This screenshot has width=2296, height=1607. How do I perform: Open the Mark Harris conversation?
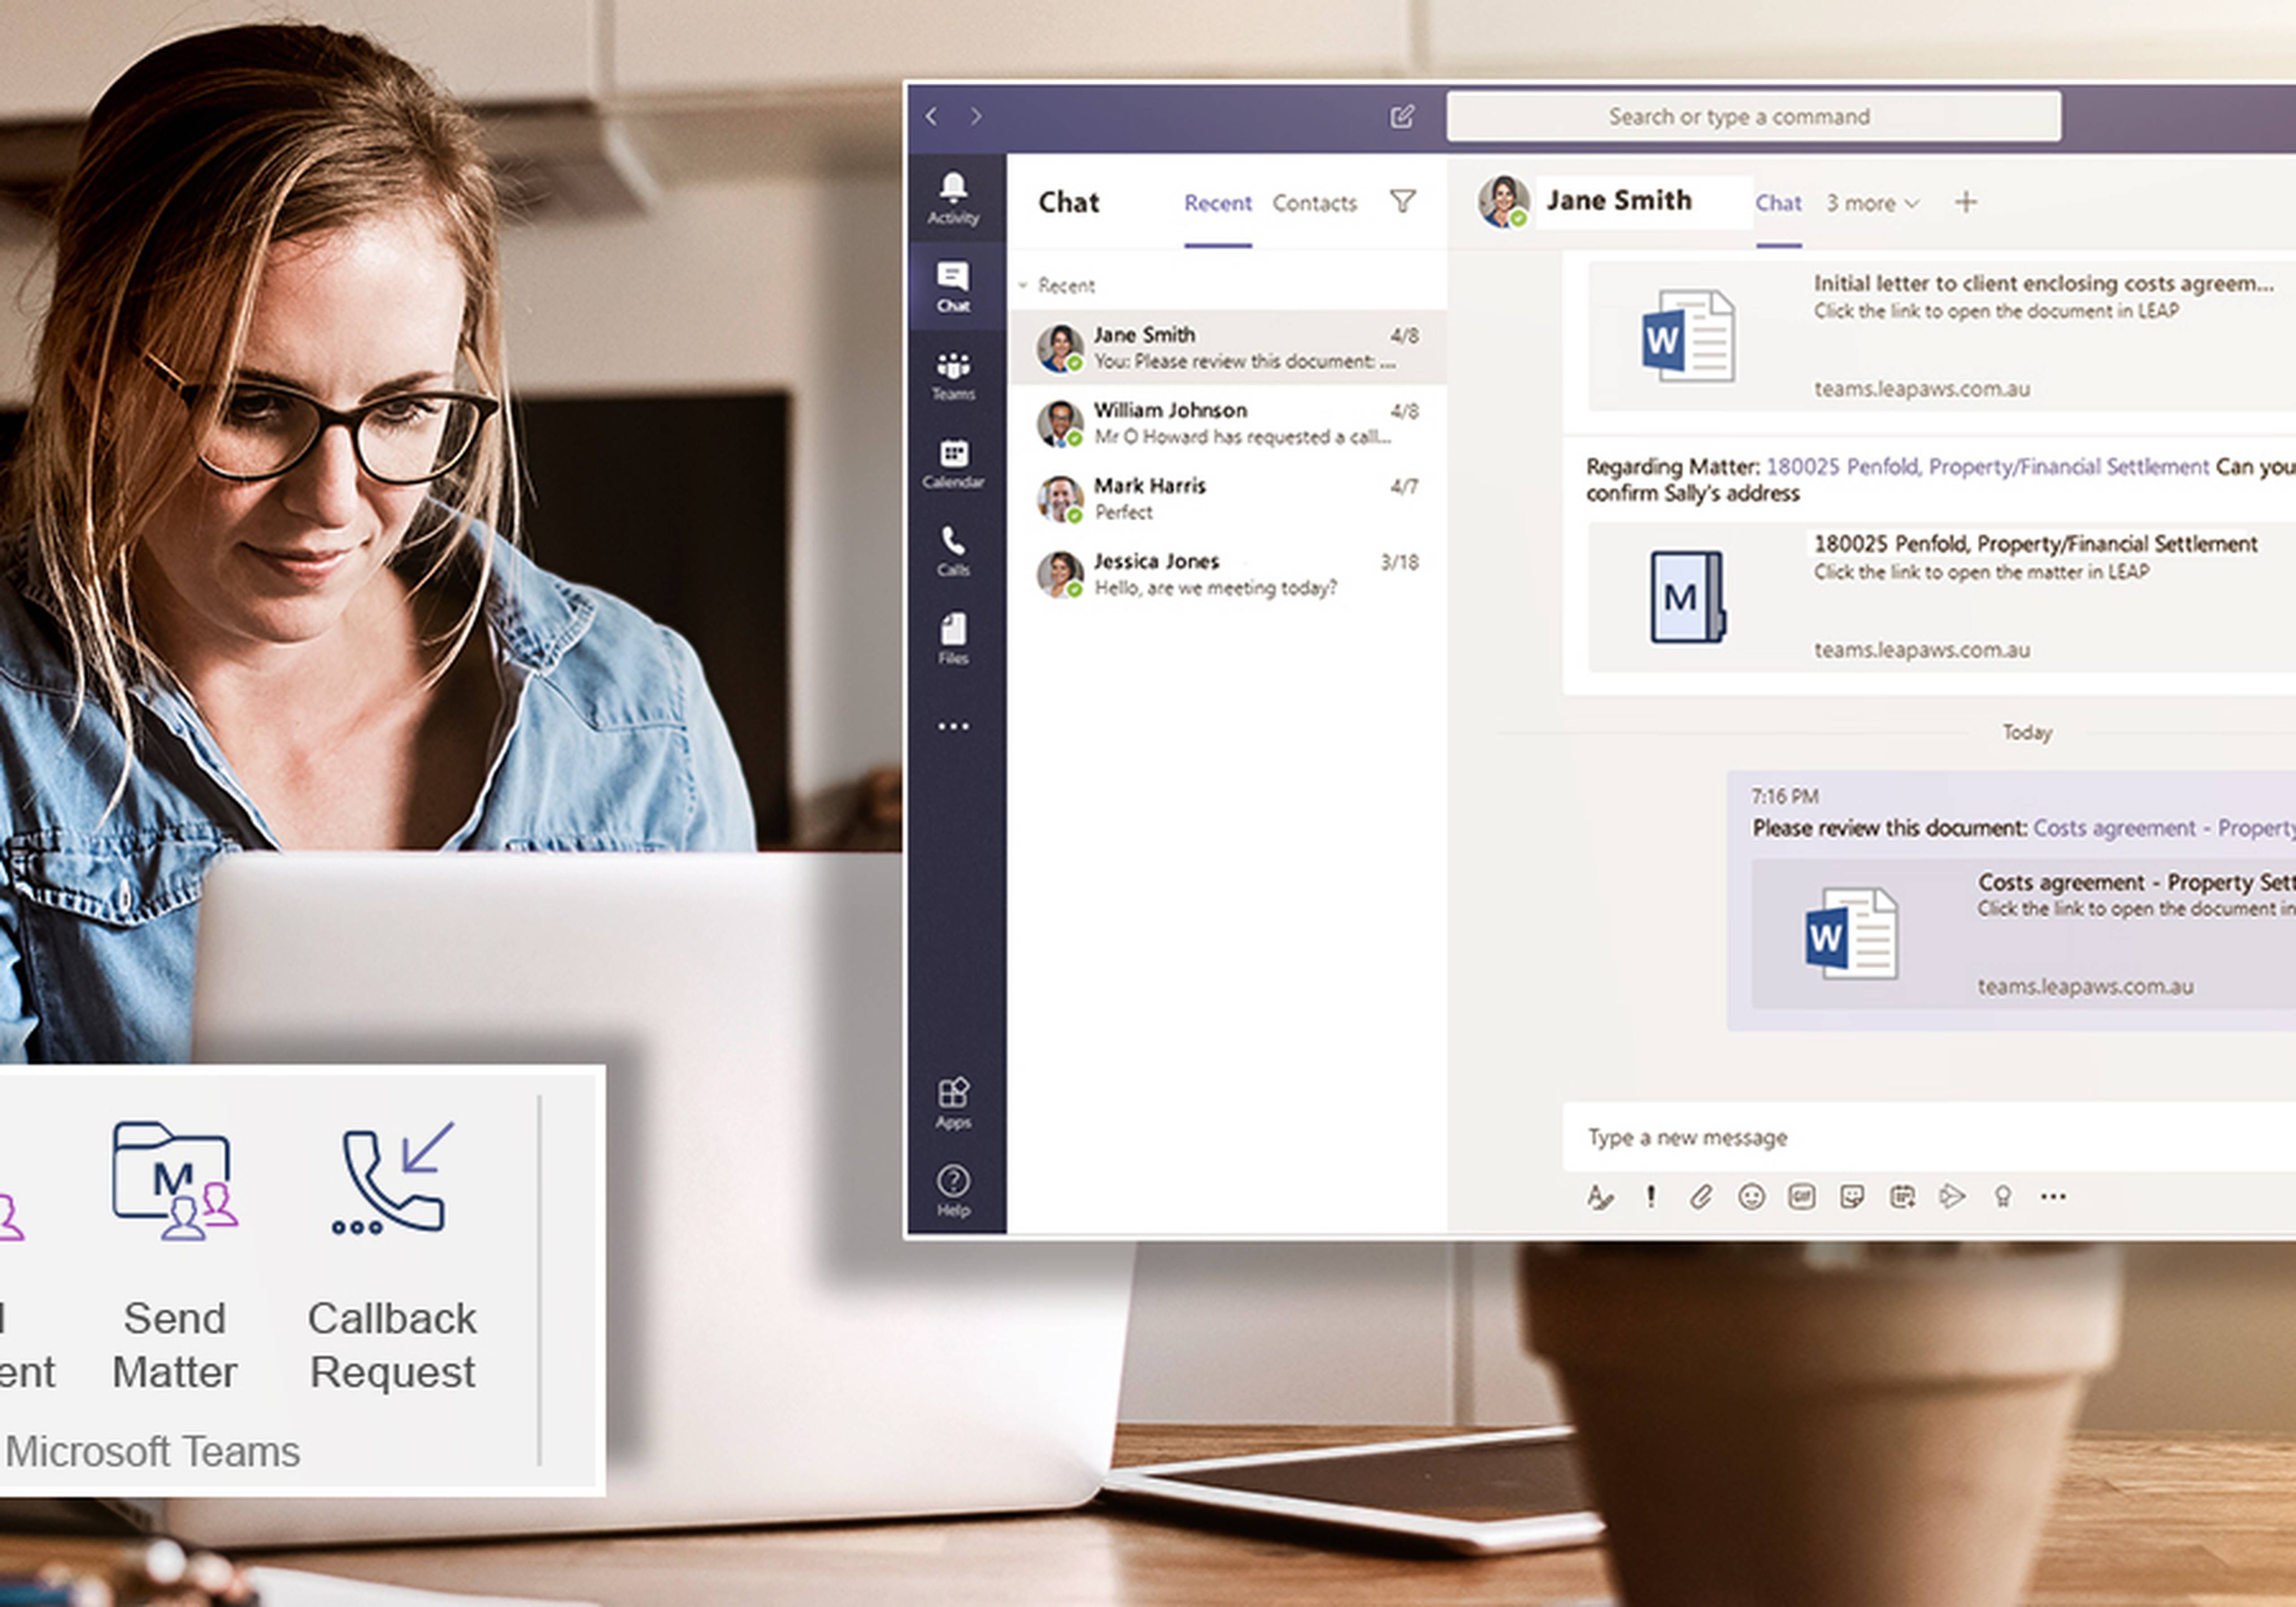coord(1227,498)
